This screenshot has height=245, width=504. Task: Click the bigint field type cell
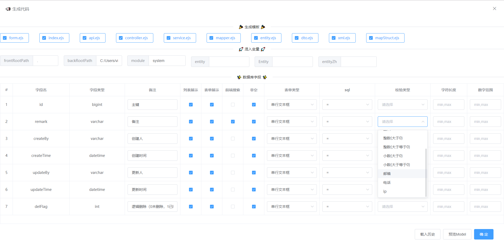(x=97, y=105)
